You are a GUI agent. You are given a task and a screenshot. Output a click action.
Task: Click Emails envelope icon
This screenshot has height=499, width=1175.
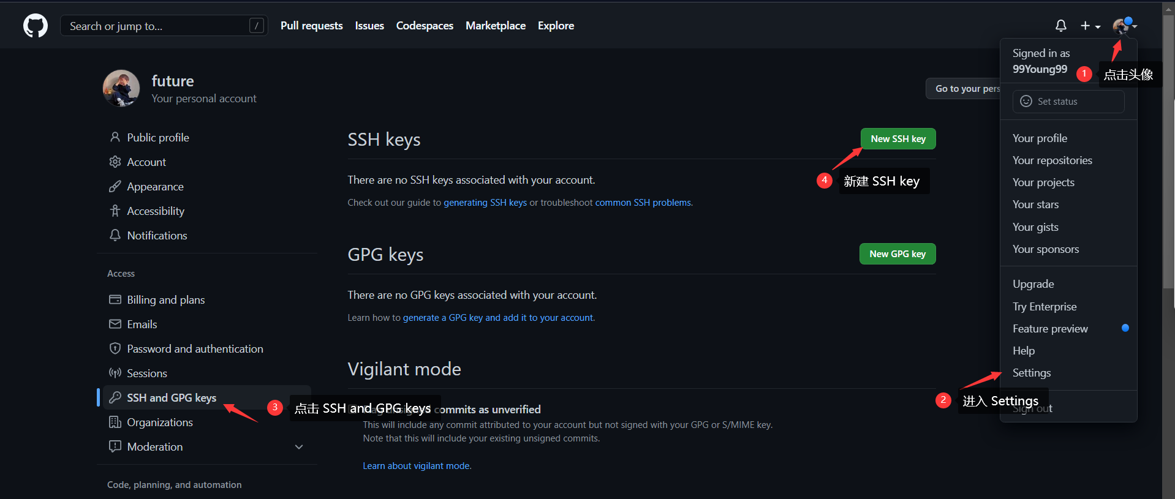115,324
